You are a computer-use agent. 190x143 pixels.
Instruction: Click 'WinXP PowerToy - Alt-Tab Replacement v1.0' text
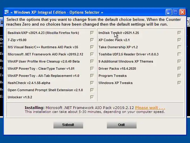pos(43,76)
